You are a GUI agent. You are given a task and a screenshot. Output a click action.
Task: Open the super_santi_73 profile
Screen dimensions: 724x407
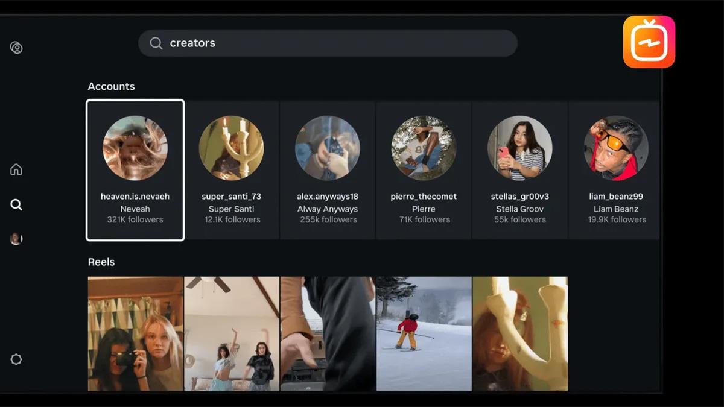coord(231,169)
